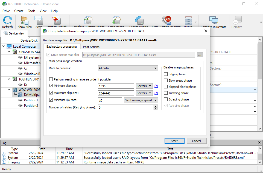This screenshot has width=263, height=173.
Task: Decrease number of retries with down stepper
Action: coord(156,108)
